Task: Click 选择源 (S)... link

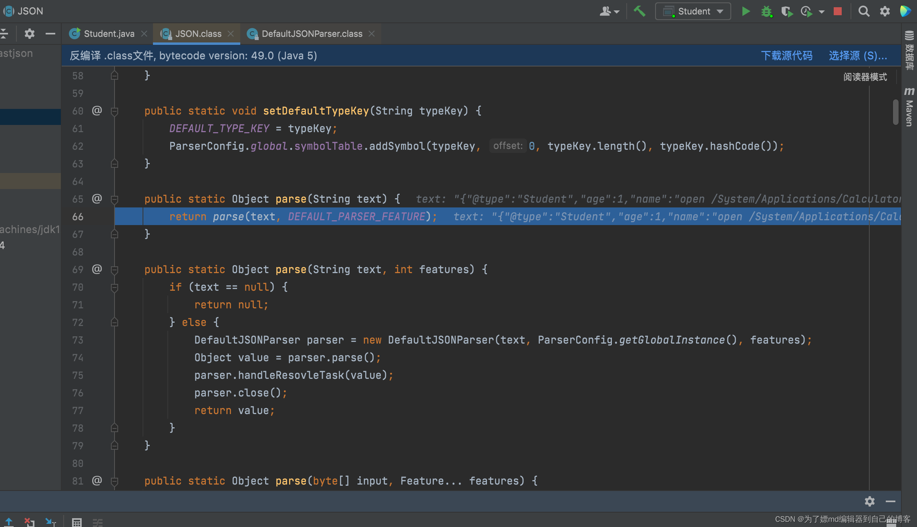Action: (x=858, y=56)
